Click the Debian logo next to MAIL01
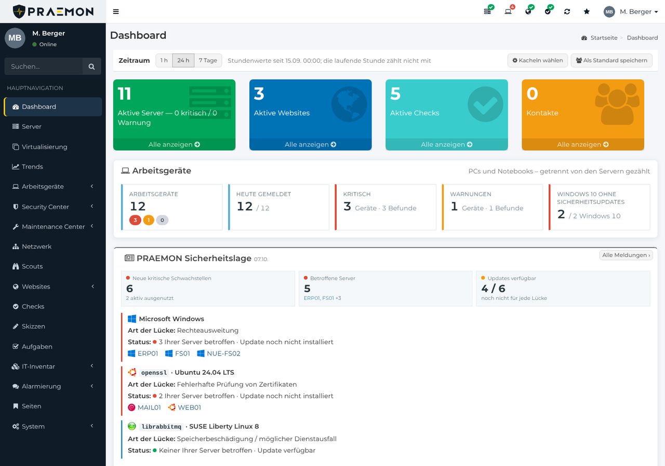Image resolution: width=665 pixels, height=466 pixels. point(131,407)
